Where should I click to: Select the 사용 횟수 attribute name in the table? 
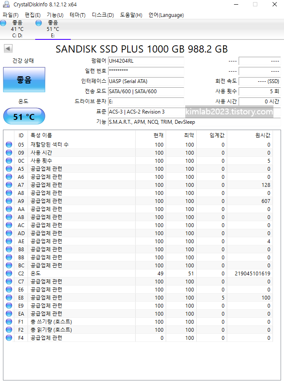tap(41, 161)
